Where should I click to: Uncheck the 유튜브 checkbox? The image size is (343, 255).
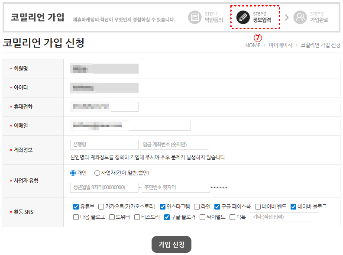[76, 207]
